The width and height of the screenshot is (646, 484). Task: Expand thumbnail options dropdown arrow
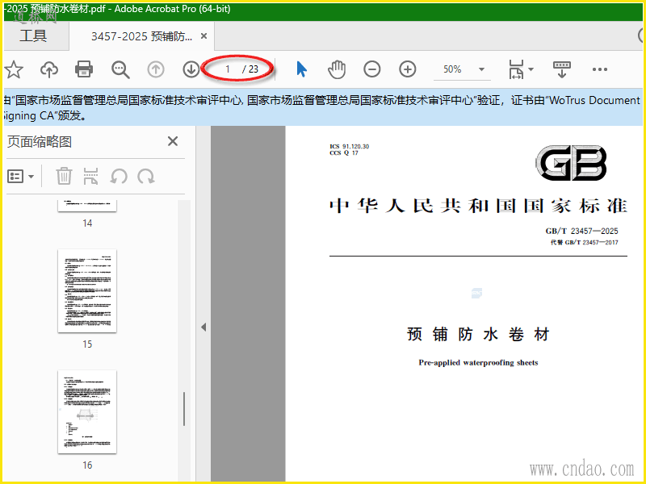pos(31,177)
